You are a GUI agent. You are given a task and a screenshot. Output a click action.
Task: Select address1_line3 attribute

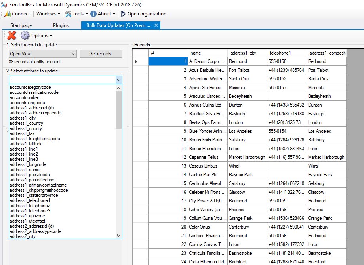(x=24, y=159)
